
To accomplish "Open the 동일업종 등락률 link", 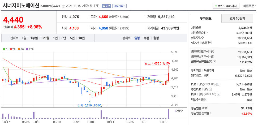I will pos(200,113).
